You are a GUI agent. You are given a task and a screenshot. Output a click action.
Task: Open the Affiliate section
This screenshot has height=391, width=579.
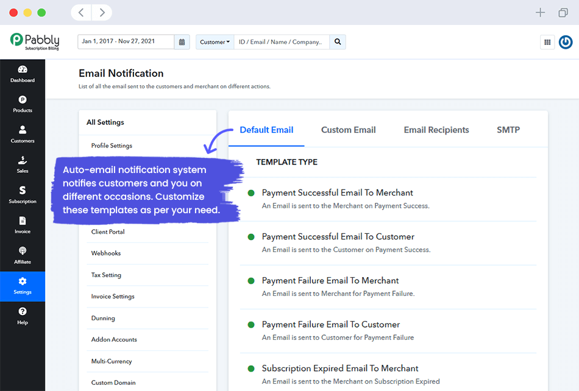23,255
